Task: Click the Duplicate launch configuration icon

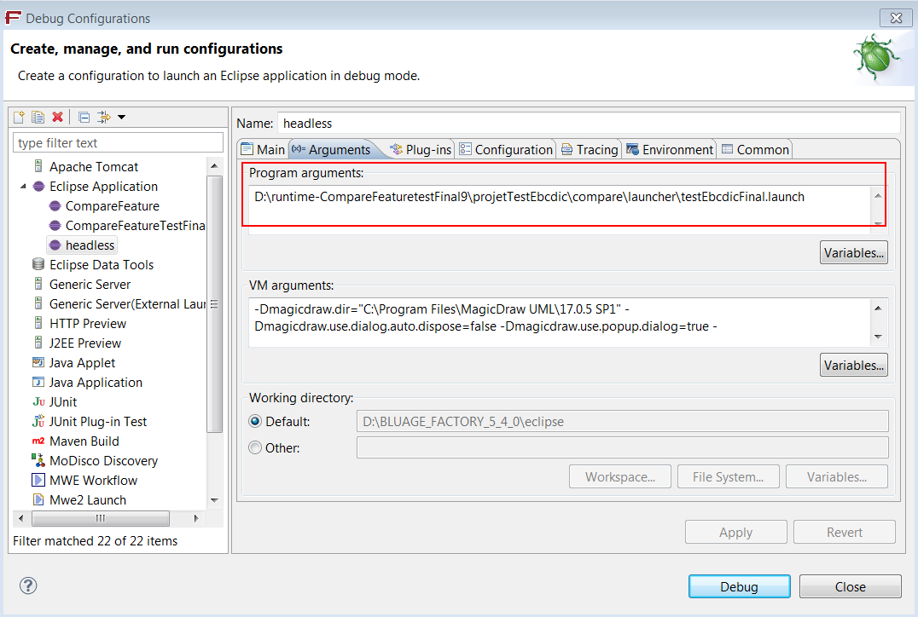Action: [38, 118]
